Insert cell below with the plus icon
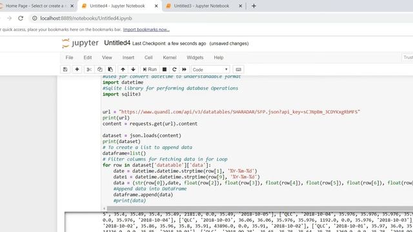Screen dimensions: 413x232 [77, 70]
